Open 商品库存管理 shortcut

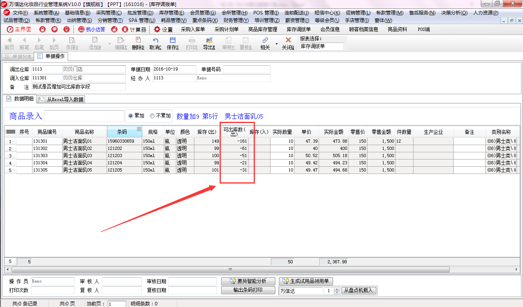click(x=263, y=29)
